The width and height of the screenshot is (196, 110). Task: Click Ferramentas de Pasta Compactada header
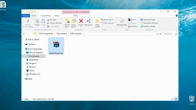(x=76, y=12)
